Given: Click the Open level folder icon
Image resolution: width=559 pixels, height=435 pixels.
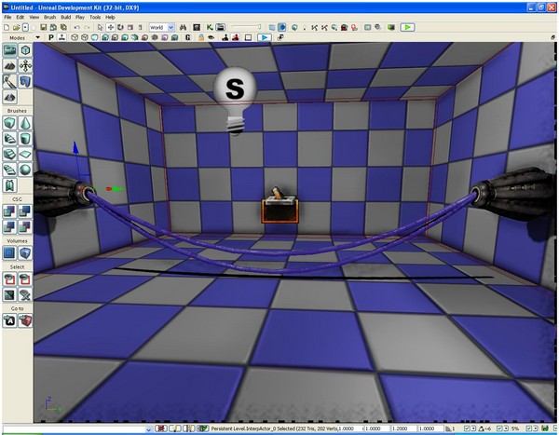Looking at the screenshot, I should click(16, 27).
